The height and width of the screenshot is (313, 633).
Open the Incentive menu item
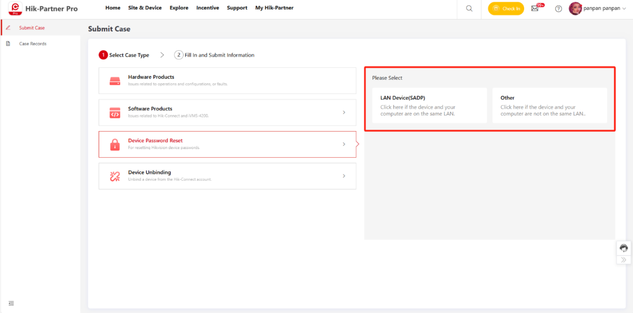click(x=207, y=7)
